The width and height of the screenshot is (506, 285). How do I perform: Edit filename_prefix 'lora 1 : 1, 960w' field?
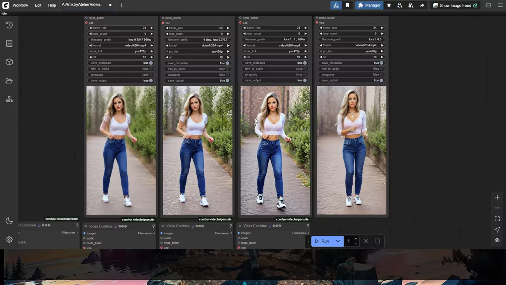(x=275, y=40)
